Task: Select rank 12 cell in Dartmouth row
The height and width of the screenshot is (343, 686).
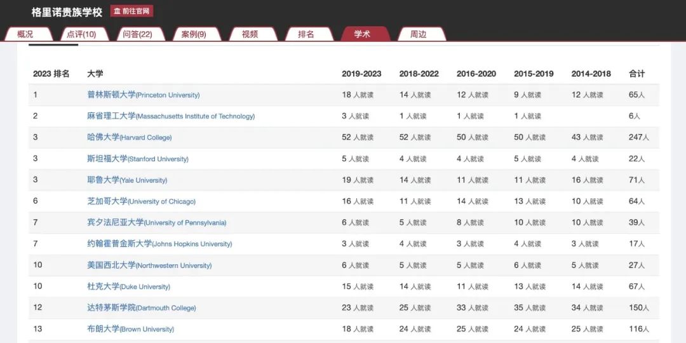Action: (37, 307)
